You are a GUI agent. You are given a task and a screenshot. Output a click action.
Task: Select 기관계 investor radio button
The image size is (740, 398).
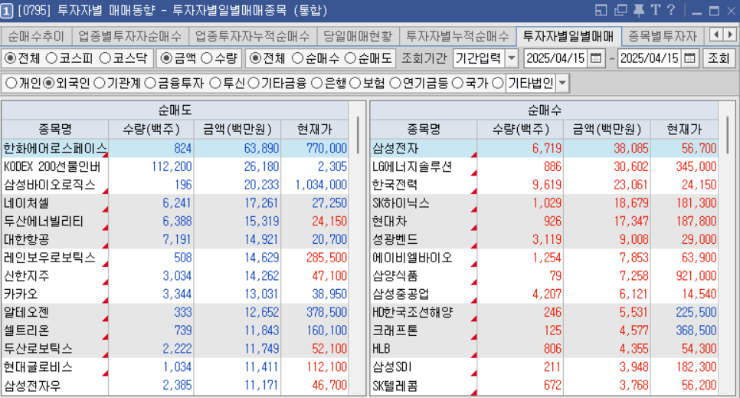tap(99, 84)
